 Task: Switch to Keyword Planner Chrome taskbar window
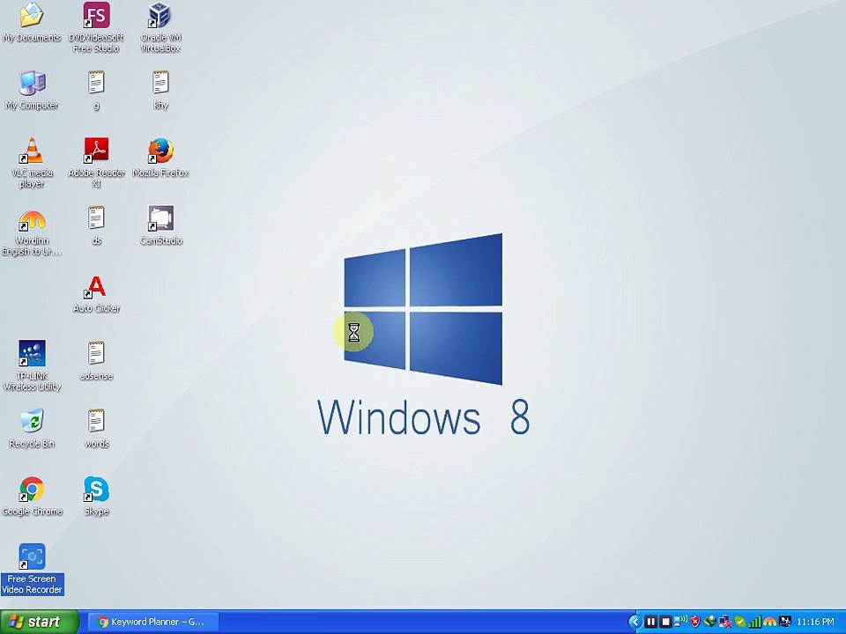pyautogui.click(x=153, y=622)
